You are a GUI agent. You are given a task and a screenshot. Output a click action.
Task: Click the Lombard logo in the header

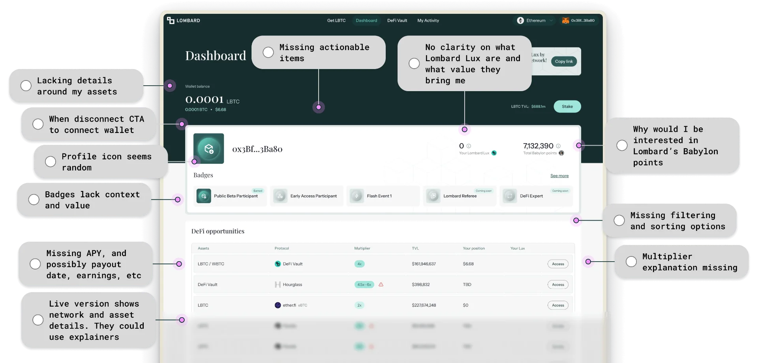coord(183,21)
